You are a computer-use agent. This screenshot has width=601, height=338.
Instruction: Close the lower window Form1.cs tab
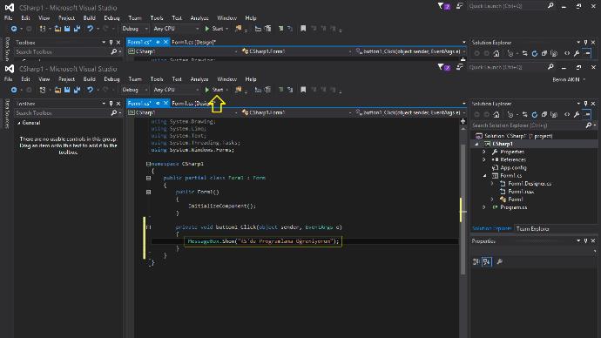pos(165,103)
